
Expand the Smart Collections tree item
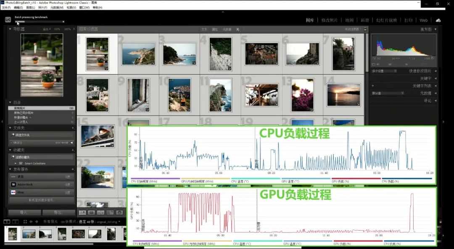16,163
